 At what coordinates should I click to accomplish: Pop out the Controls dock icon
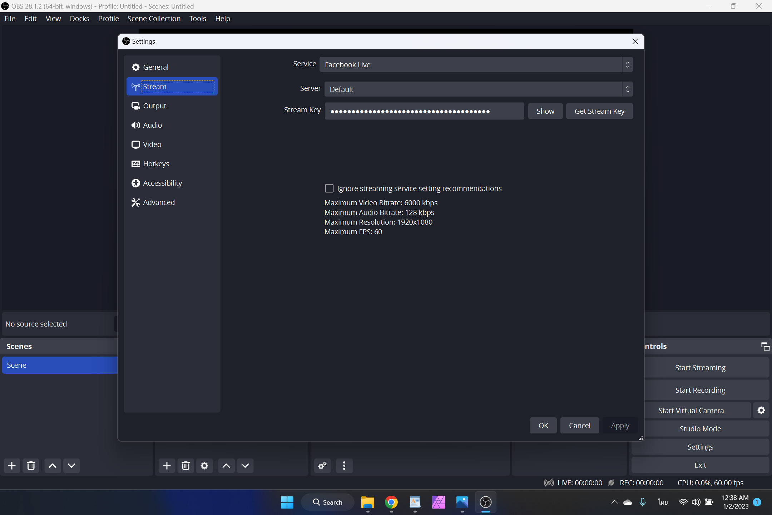(x=765, y=346)
